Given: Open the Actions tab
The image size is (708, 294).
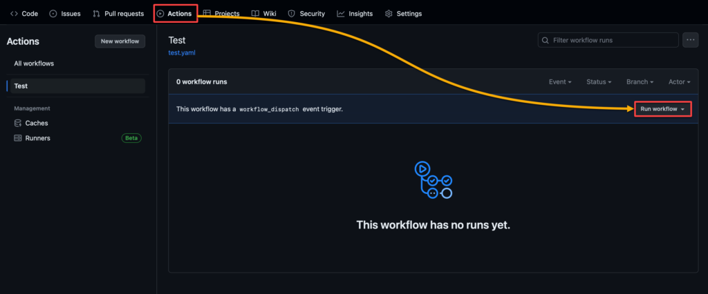Looking at the screenshot, I should (x=175, y=14).
